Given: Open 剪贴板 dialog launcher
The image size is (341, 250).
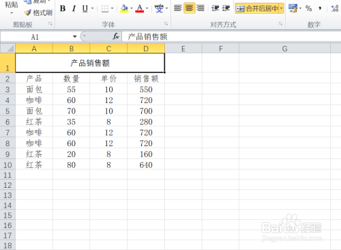Looking at the screenshot, I should tap(50, 24).
